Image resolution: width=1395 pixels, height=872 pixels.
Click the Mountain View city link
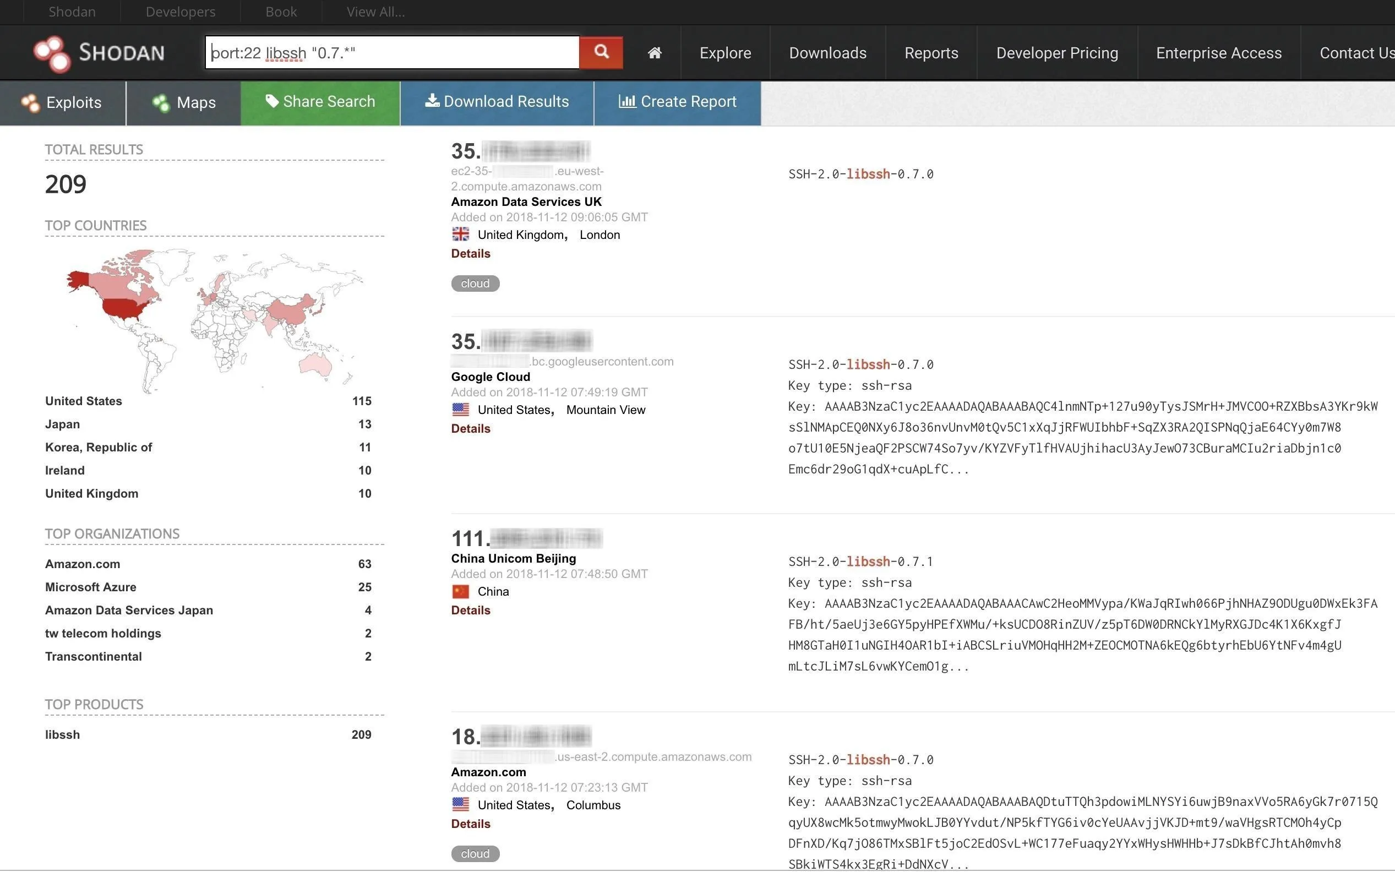606,410
